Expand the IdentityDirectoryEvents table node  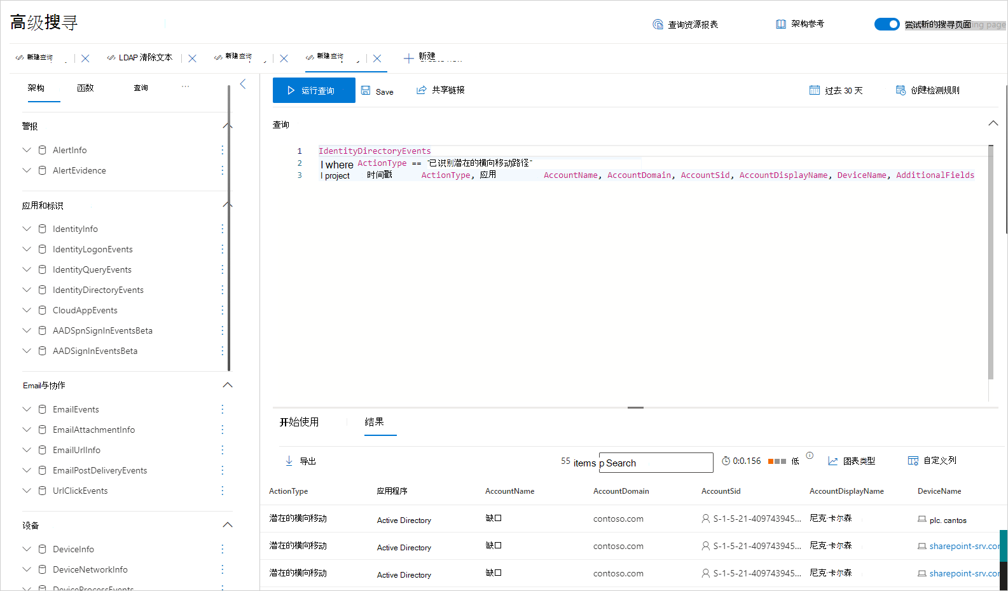tap(27, 290)
